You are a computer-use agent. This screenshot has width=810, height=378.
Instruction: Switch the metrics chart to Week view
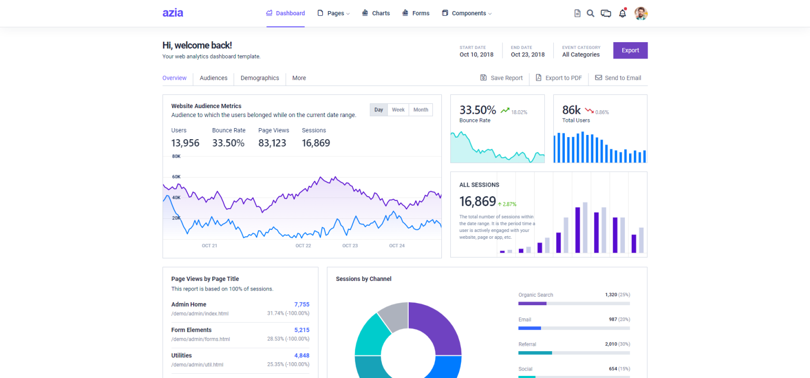click(398, 110)
